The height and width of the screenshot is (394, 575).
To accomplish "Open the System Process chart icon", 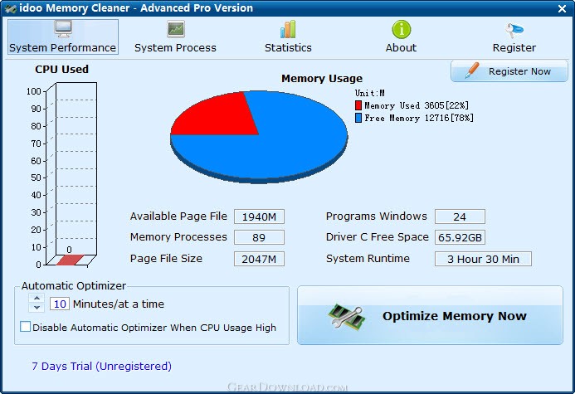I will tap(176, 29).
